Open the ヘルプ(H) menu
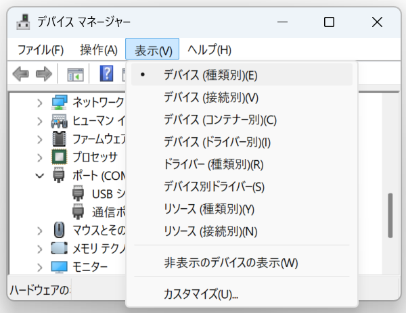Image resolution: width=406 pixels, height=313 pixels. click(x=209, y=49)
